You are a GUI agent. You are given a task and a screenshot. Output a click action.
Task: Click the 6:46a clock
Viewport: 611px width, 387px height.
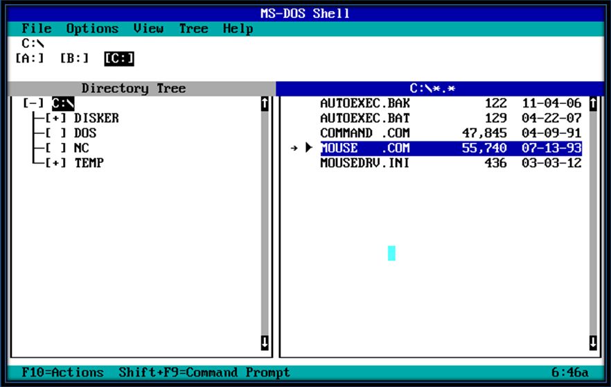tap(570, 372)
